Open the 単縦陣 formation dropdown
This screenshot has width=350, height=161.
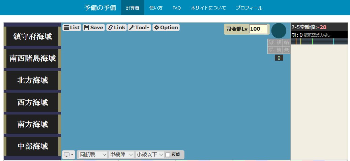tap(121, 155)
